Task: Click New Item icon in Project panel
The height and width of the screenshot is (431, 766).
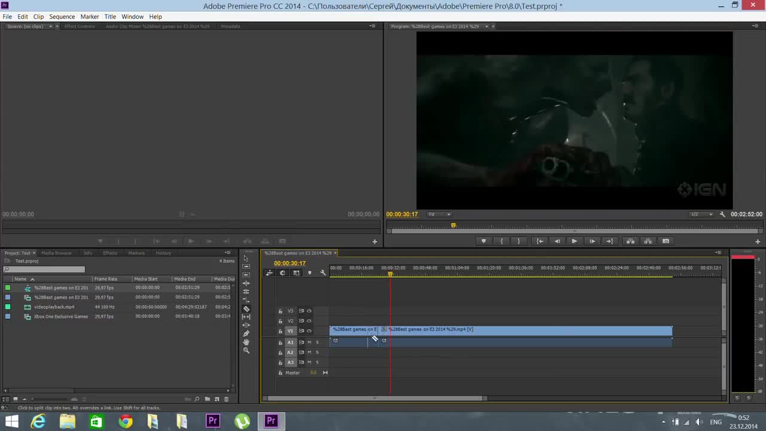Action: 217,399
